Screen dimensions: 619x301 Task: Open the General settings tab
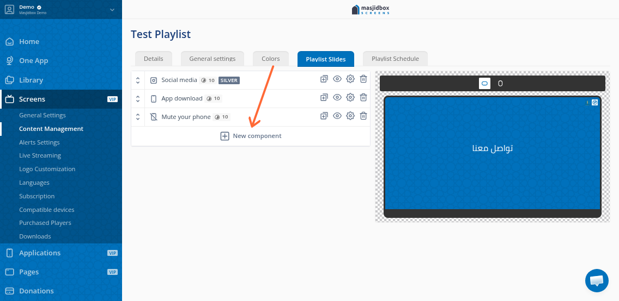coord(213,59)
